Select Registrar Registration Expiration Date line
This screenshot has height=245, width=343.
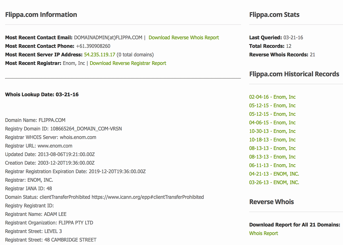pos(75,172)
